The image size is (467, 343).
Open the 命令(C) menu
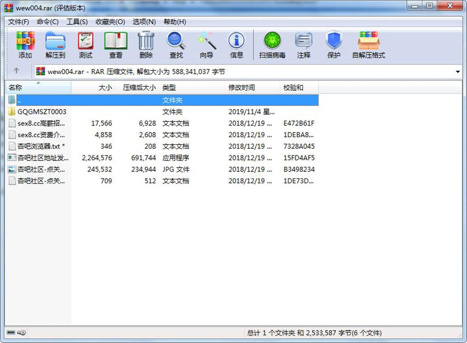[48, 22]
